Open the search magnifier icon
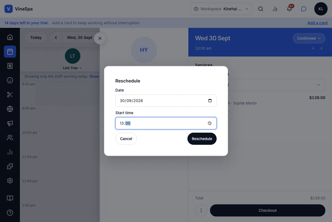Image resolution: width=332 pixels, height=222 pixels. click(261, 9)
